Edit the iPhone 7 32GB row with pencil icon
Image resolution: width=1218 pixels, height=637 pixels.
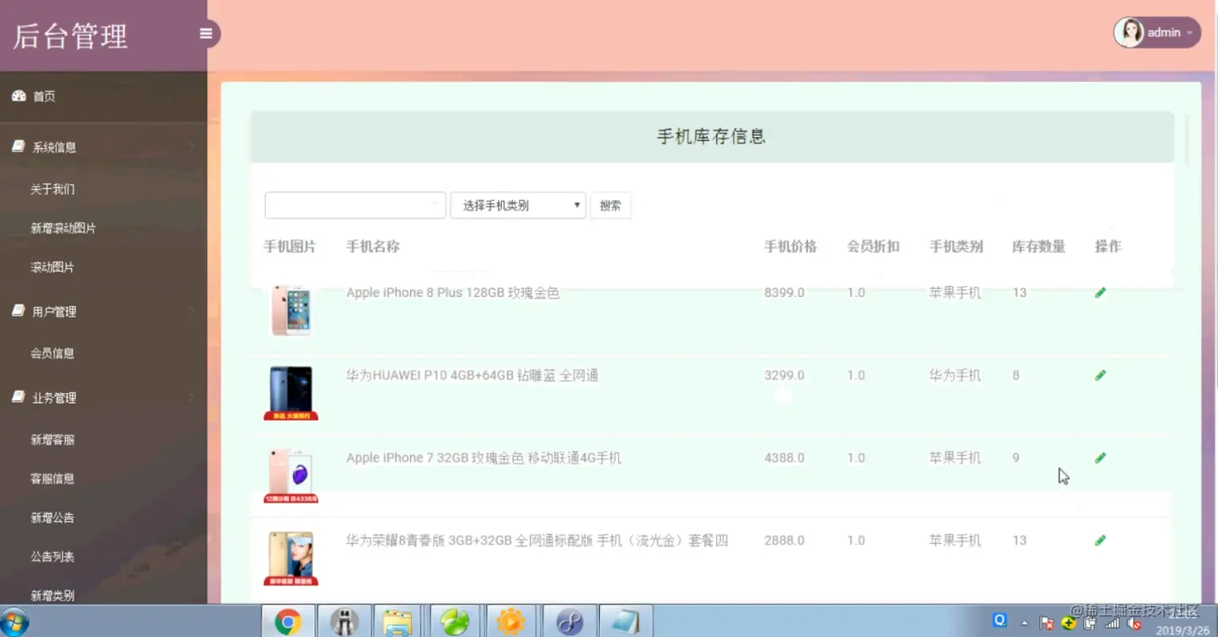pyautogui.click(x=1100, y=458)
